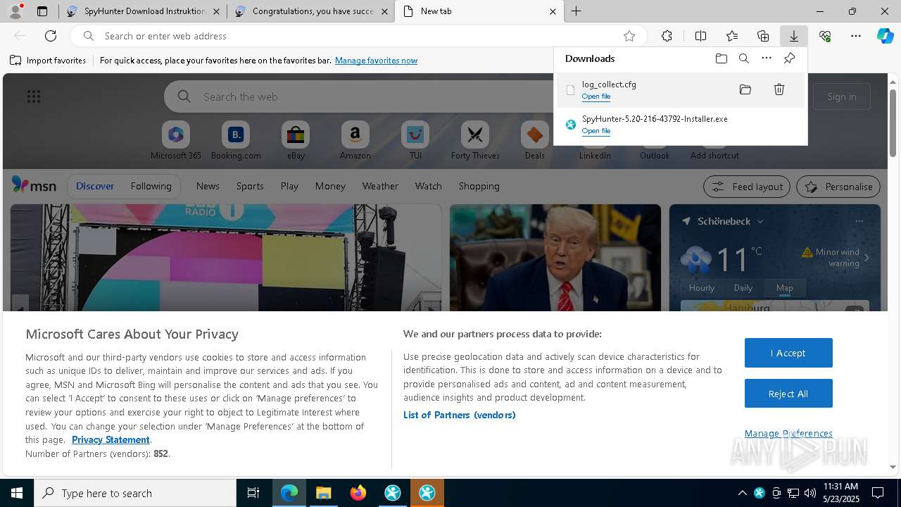Open the Deals shortcut

point(535,140)
